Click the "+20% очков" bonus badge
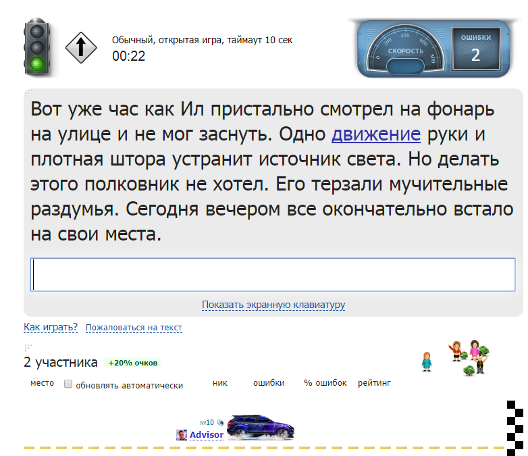Viewport: 528px width, 456px height. 132,363
